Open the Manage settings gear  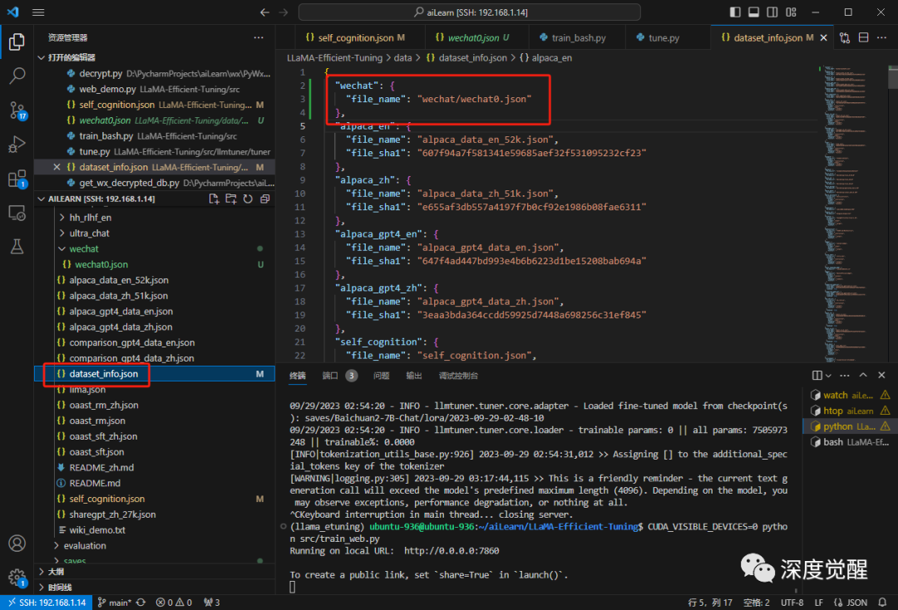17,578
